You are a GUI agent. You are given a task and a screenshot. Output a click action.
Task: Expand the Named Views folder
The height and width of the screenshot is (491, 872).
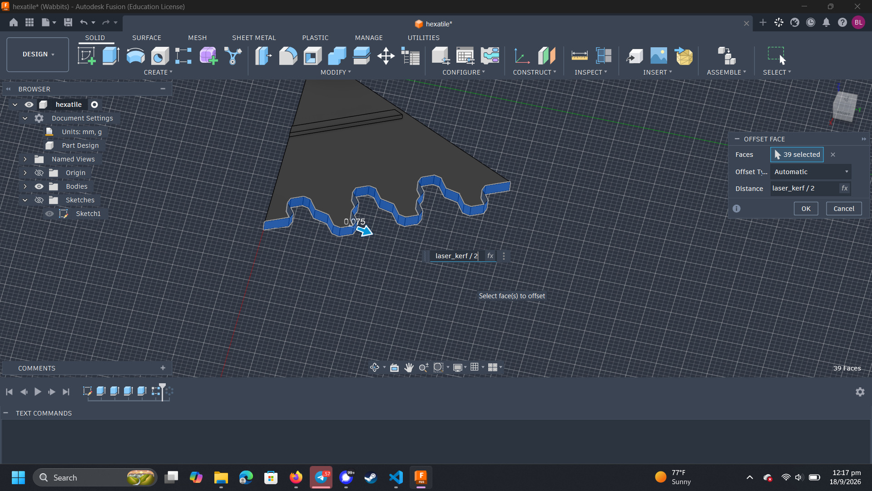coord(25,159)
